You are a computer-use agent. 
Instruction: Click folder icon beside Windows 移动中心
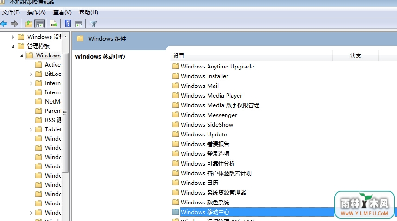click(176, 212)
